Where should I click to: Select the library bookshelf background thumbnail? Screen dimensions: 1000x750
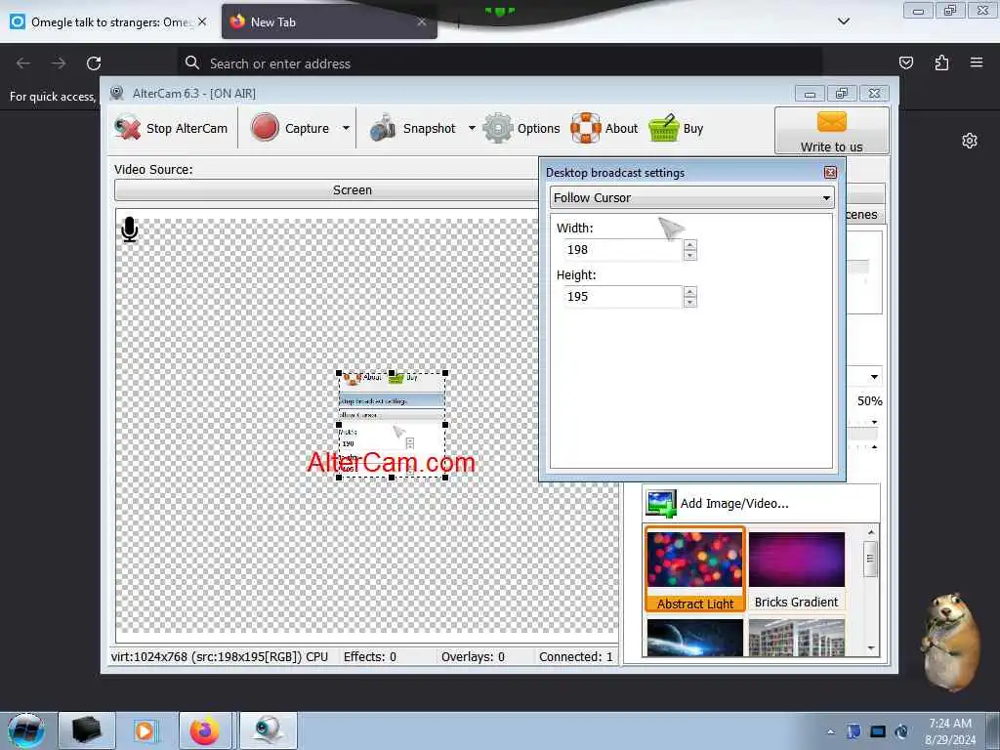tap(796, 637)
